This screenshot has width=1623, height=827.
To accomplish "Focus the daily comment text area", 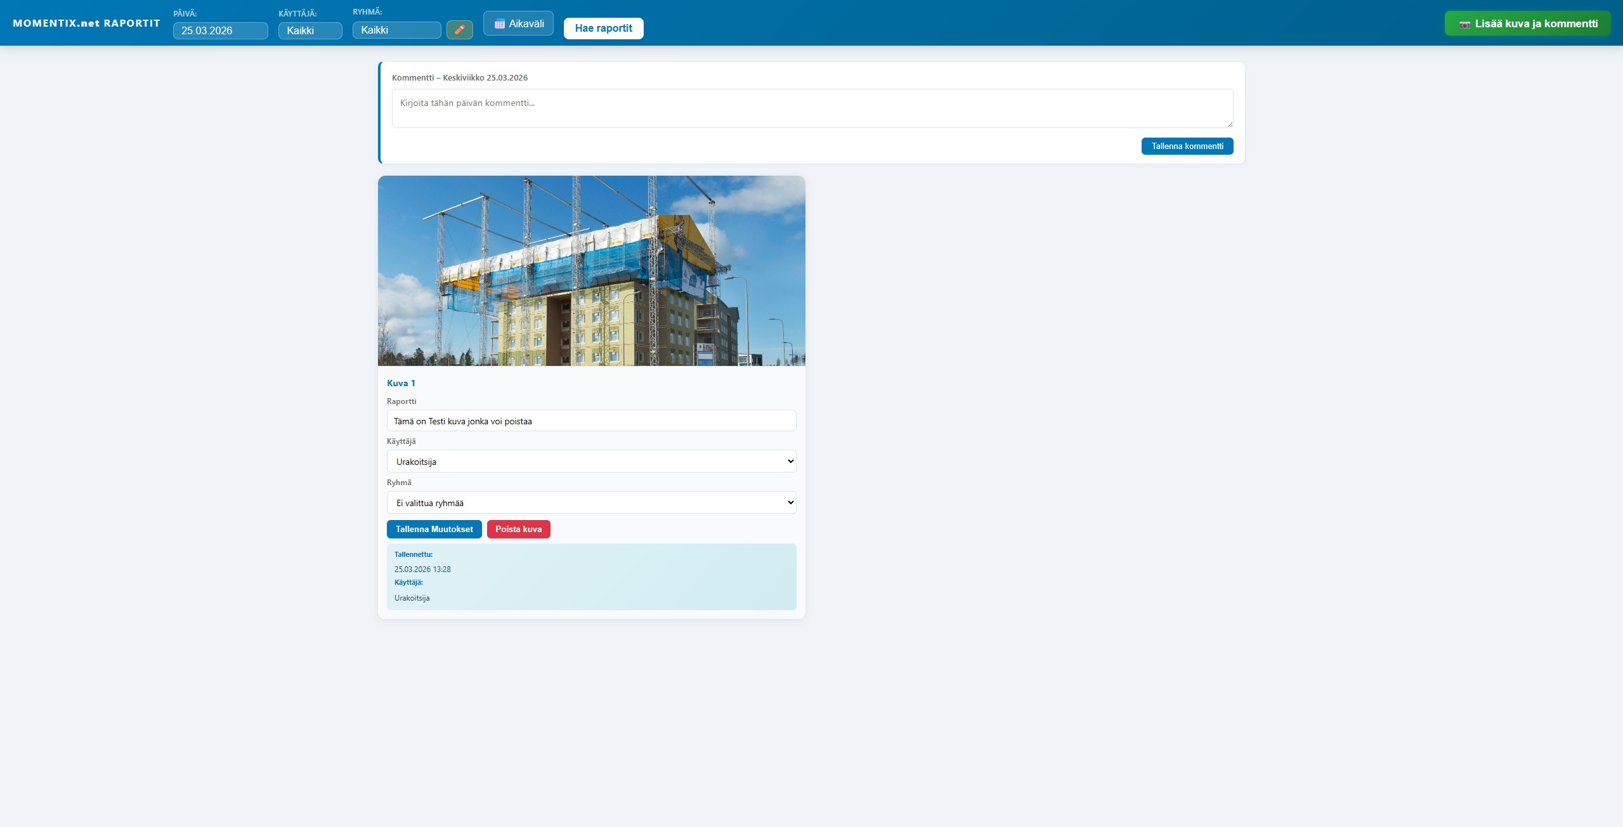I will click(812, 108).
